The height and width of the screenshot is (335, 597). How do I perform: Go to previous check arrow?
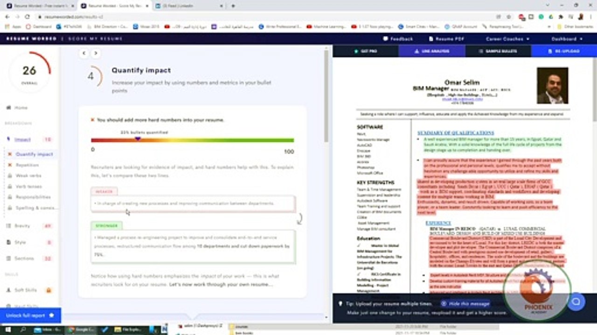84,53
